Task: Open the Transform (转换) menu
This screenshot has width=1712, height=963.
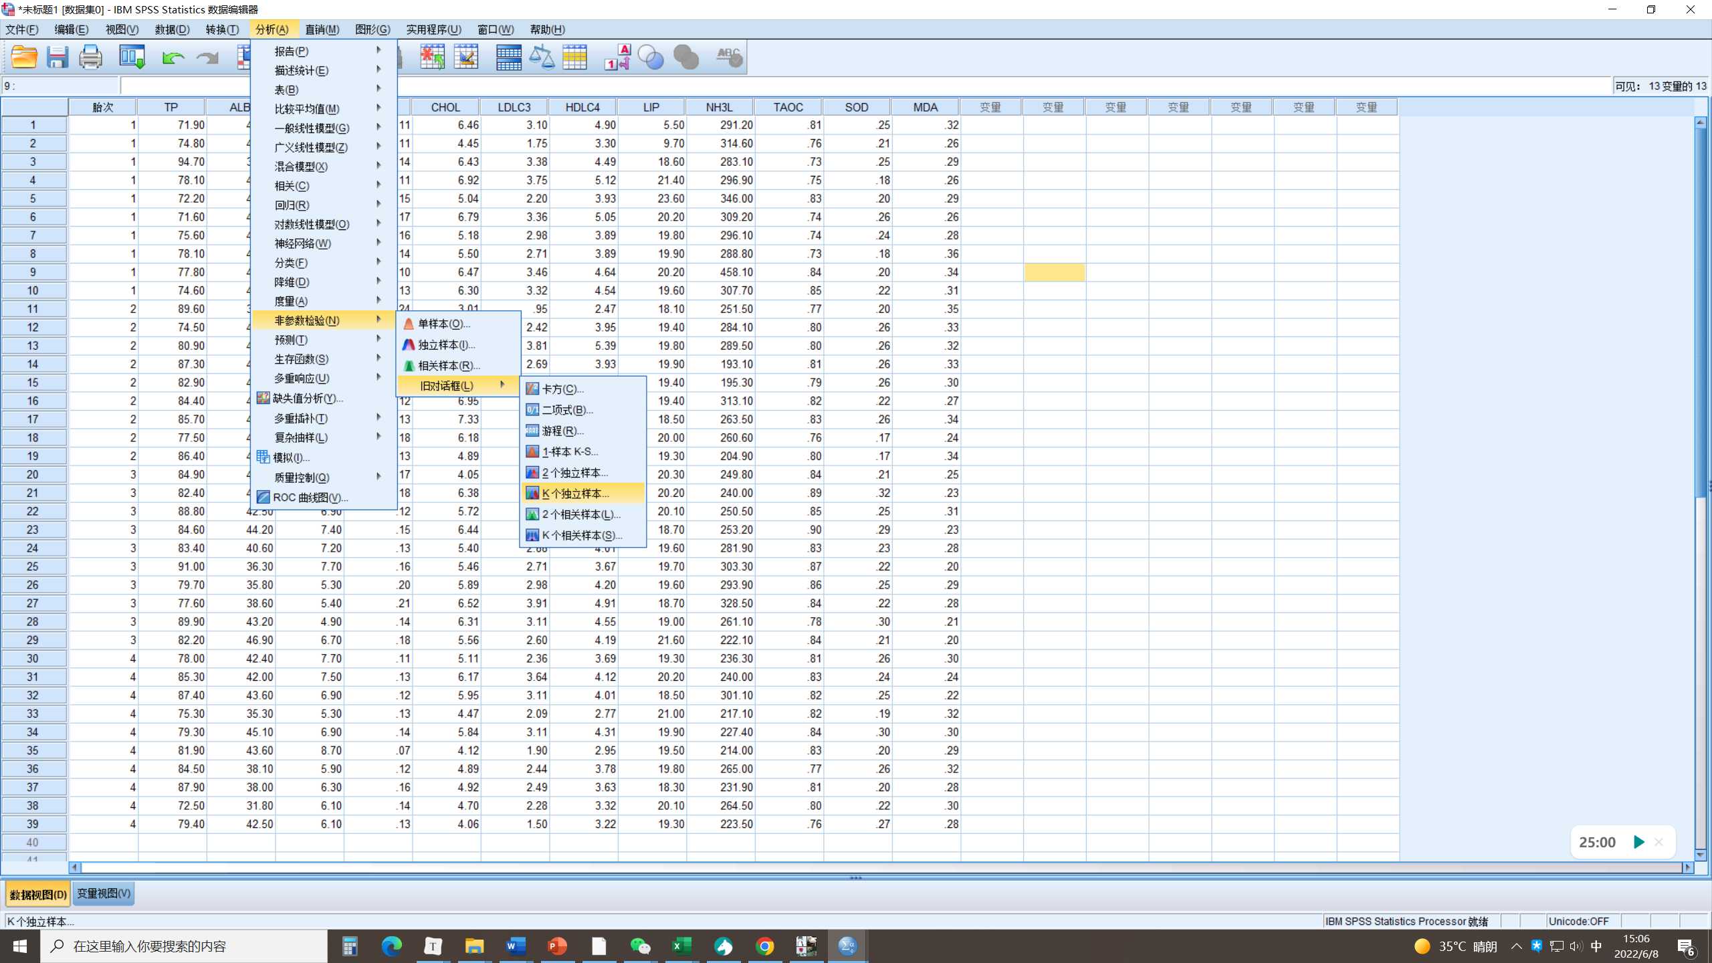Action: tap(222, 29)
